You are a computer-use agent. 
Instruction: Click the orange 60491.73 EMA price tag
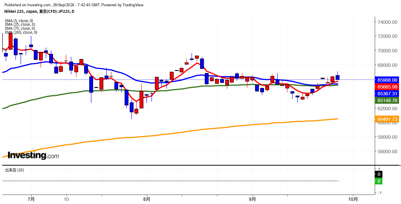pyautogui.click(x=387, y=119)
